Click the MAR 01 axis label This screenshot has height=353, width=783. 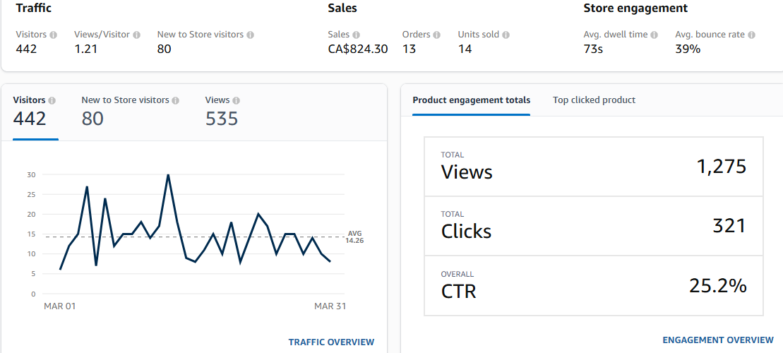[x=60, y=306]
